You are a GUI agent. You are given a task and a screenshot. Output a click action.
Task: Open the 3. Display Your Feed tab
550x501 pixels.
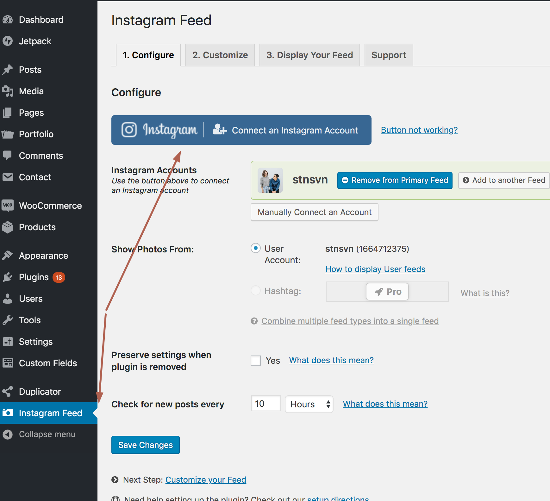pyautogui.click(x=310, y=55)
